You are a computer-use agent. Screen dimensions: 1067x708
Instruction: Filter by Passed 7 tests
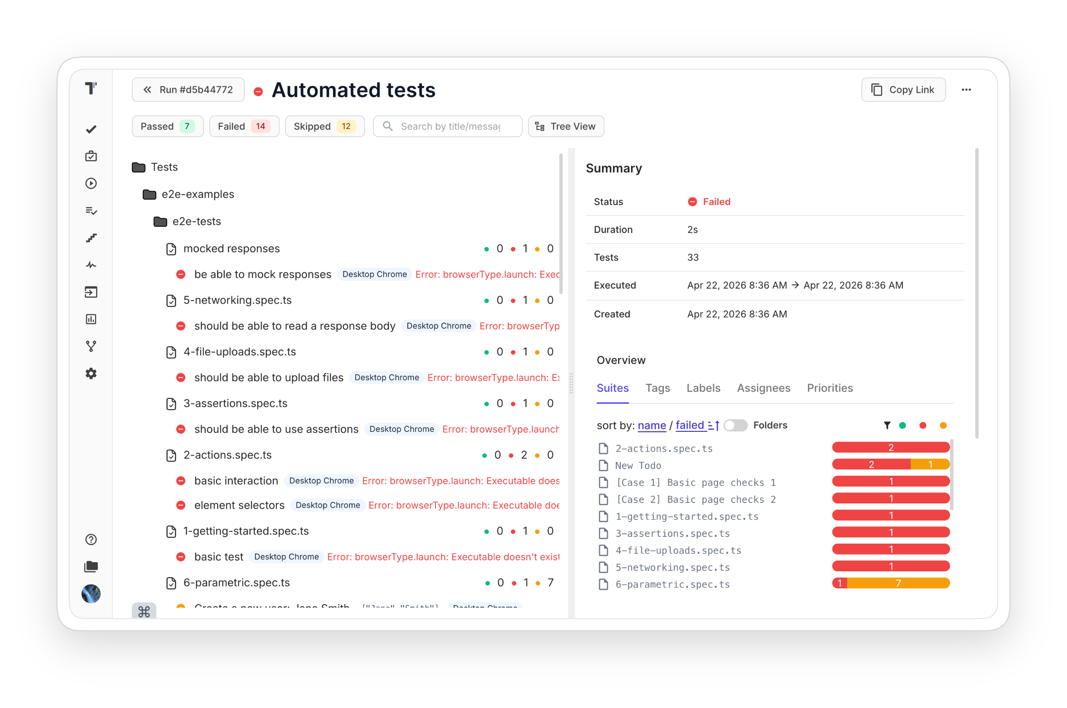pos(167,126)
